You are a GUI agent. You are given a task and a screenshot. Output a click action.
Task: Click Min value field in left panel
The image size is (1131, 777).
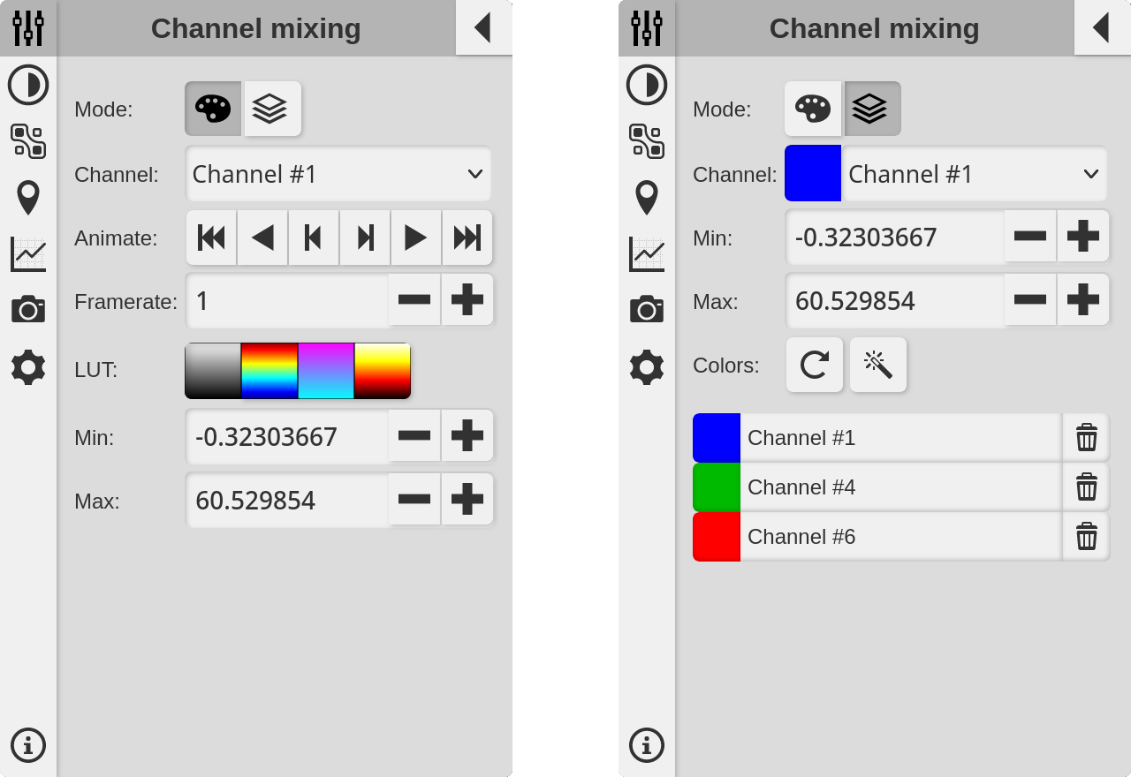tap(287, 437)
